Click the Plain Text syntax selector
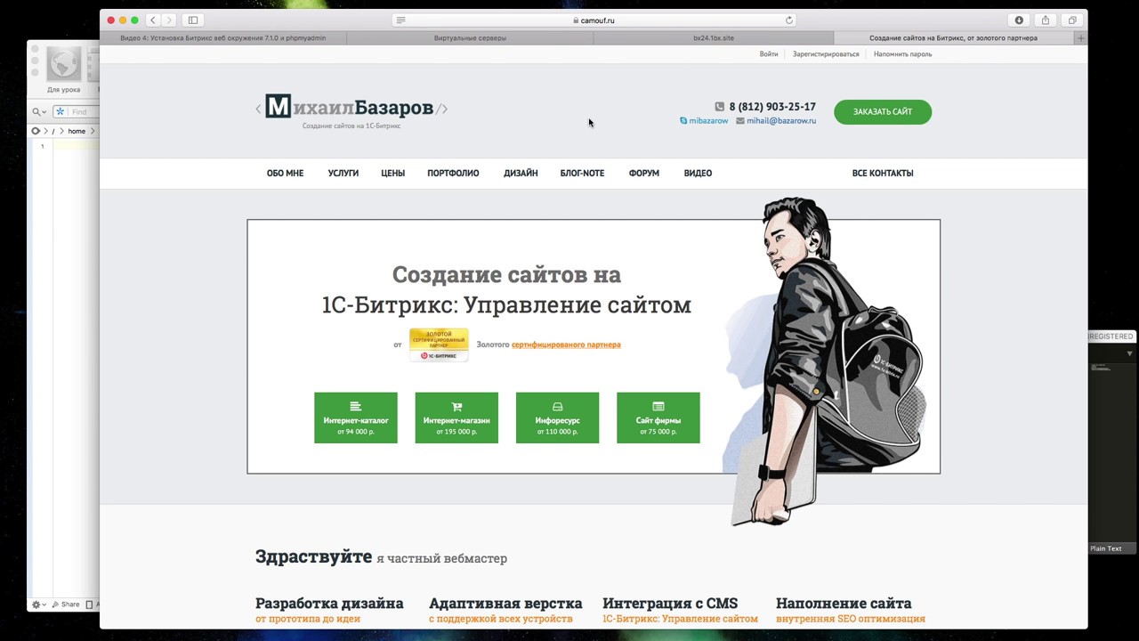This screenshot has height=641, width=1139. pyautogui.click(x=1106, y=548)
